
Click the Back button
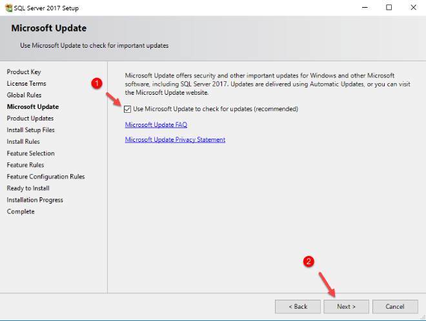click(x=298, y=306)
